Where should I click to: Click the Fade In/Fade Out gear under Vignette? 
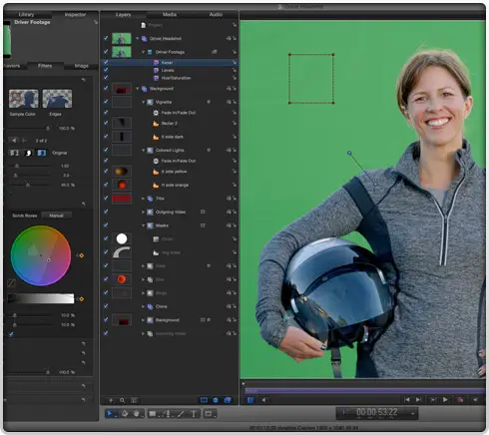tap(156, 113)
